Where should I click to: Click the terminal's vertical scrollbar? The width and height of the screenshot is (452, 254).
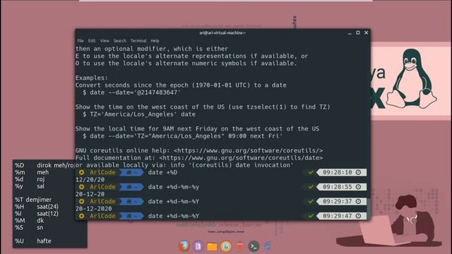(369, 210)
